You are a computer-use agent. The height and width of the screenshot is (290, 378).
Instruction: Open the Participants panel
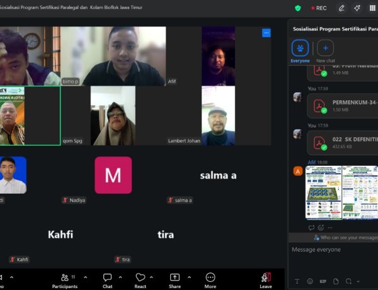point(65,281)
